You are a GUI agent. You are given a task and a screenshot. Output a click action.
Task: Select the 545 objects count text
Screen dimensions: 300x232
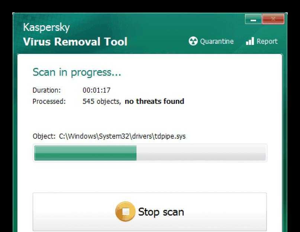102,101
